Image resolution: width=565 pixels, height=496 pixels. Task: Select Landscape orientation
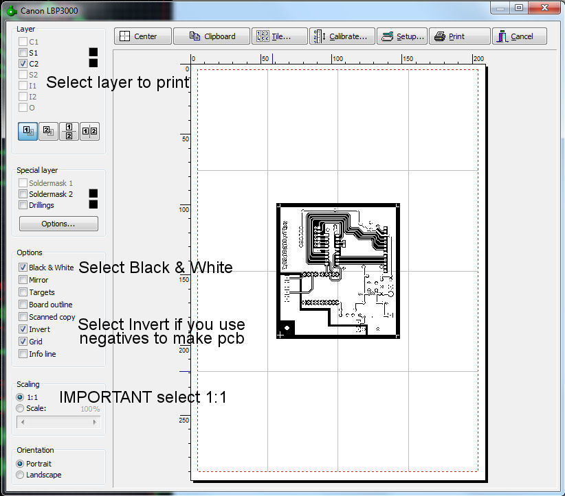pyautogui.click(x=20, y=475)
